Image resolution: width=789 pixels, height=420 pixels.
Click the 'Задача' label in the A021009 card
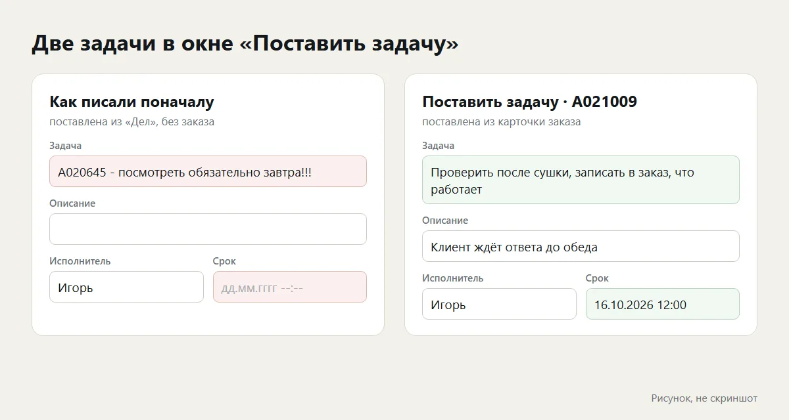pyautogui.click(x=438, y=146)
